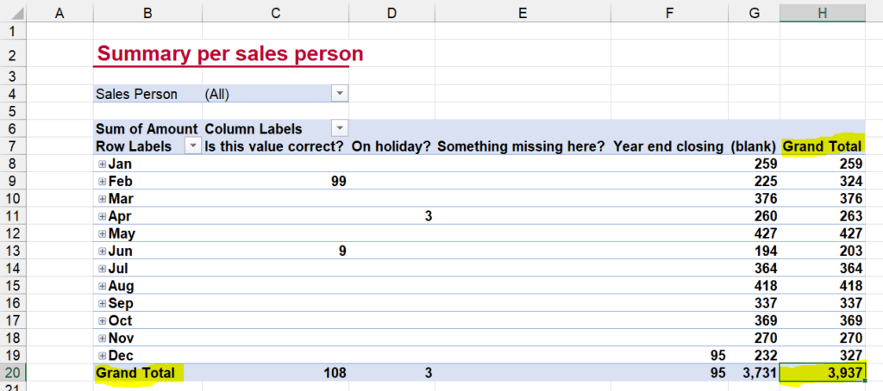The image size is (883, 391).
Task: Expand the Nov row group
Action: click(102, 338)
